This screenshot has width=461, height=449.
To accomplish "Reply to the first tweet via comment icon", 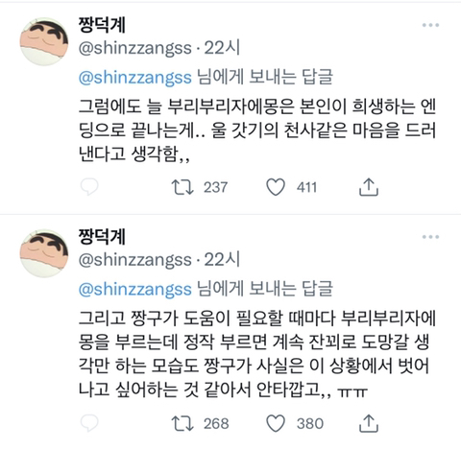I will tap(89, 187).
